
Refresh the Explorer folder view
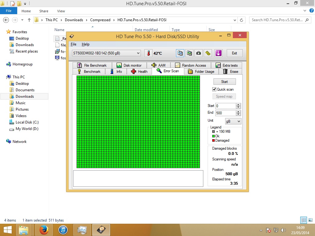(241, 20)
